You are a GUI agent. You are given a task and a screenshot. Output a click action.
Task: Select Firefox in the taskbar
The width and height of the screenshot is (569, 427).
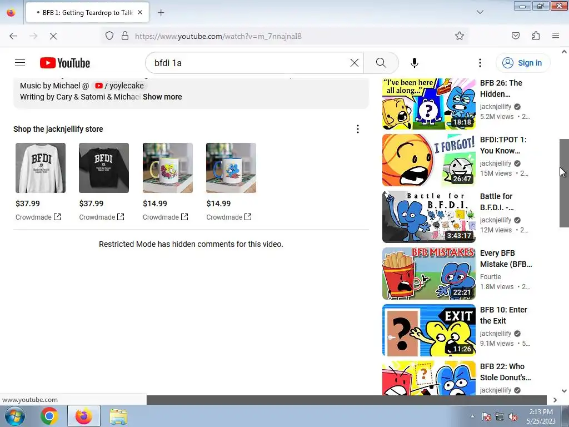[84, 416]
